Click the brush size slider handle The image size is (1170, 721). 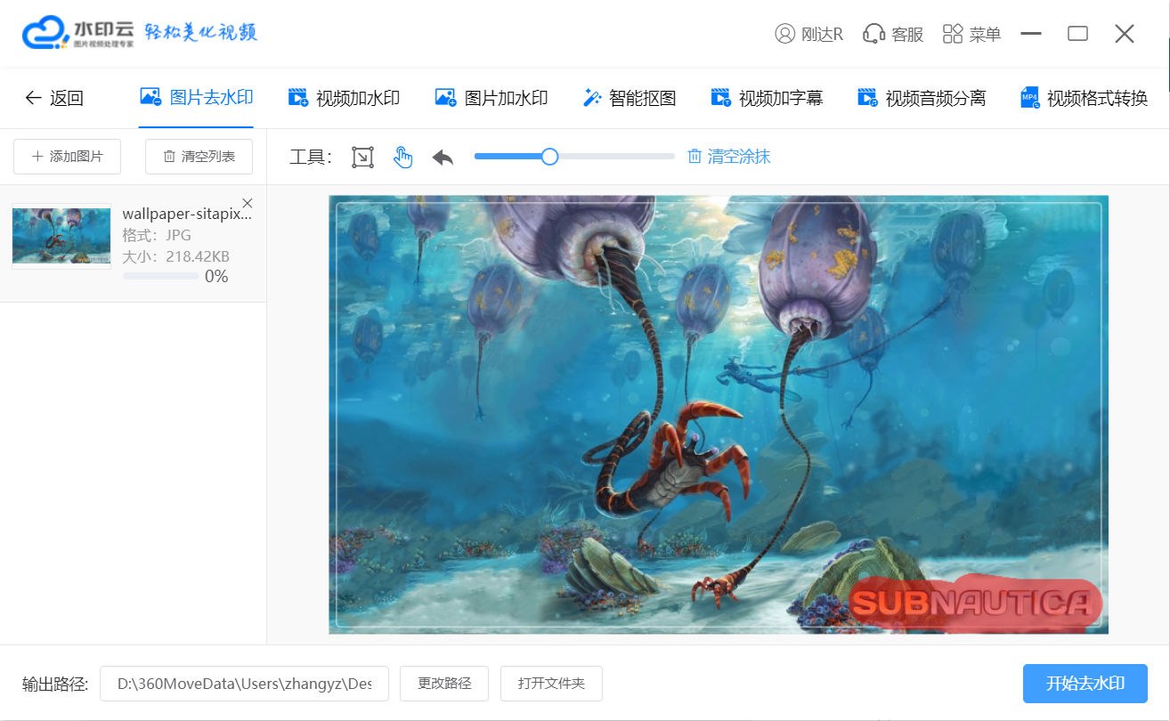click(549, 157)
